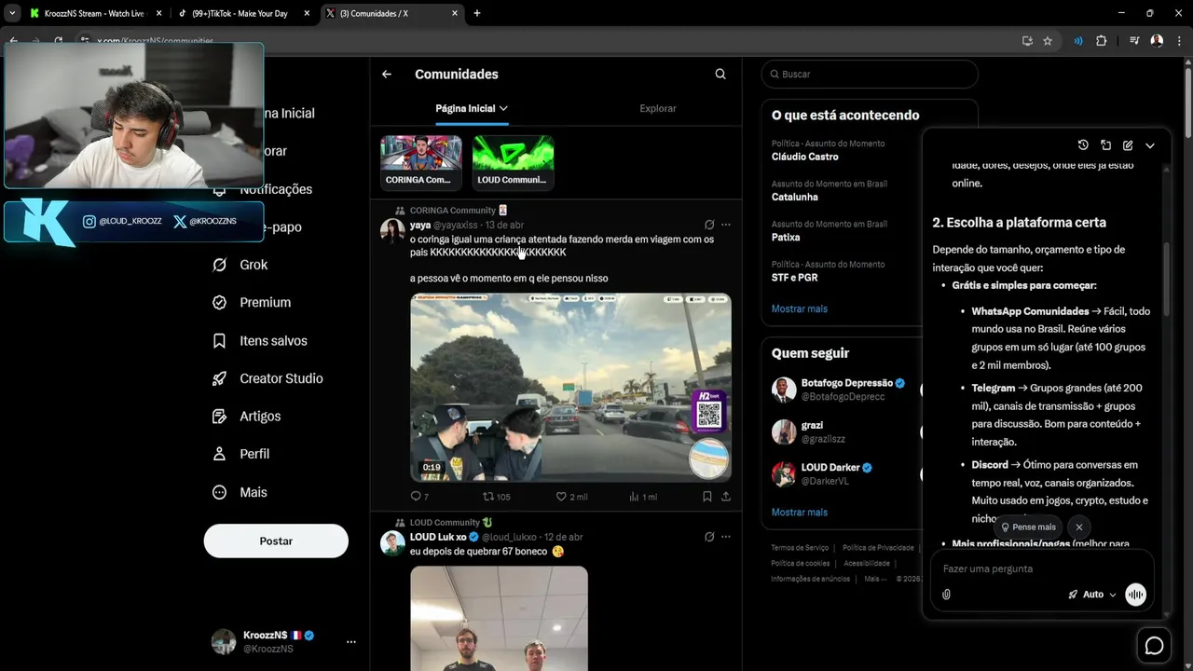Switch to the TikTok browser tab
Screen dimensions: 1193x671
point(244,13)
